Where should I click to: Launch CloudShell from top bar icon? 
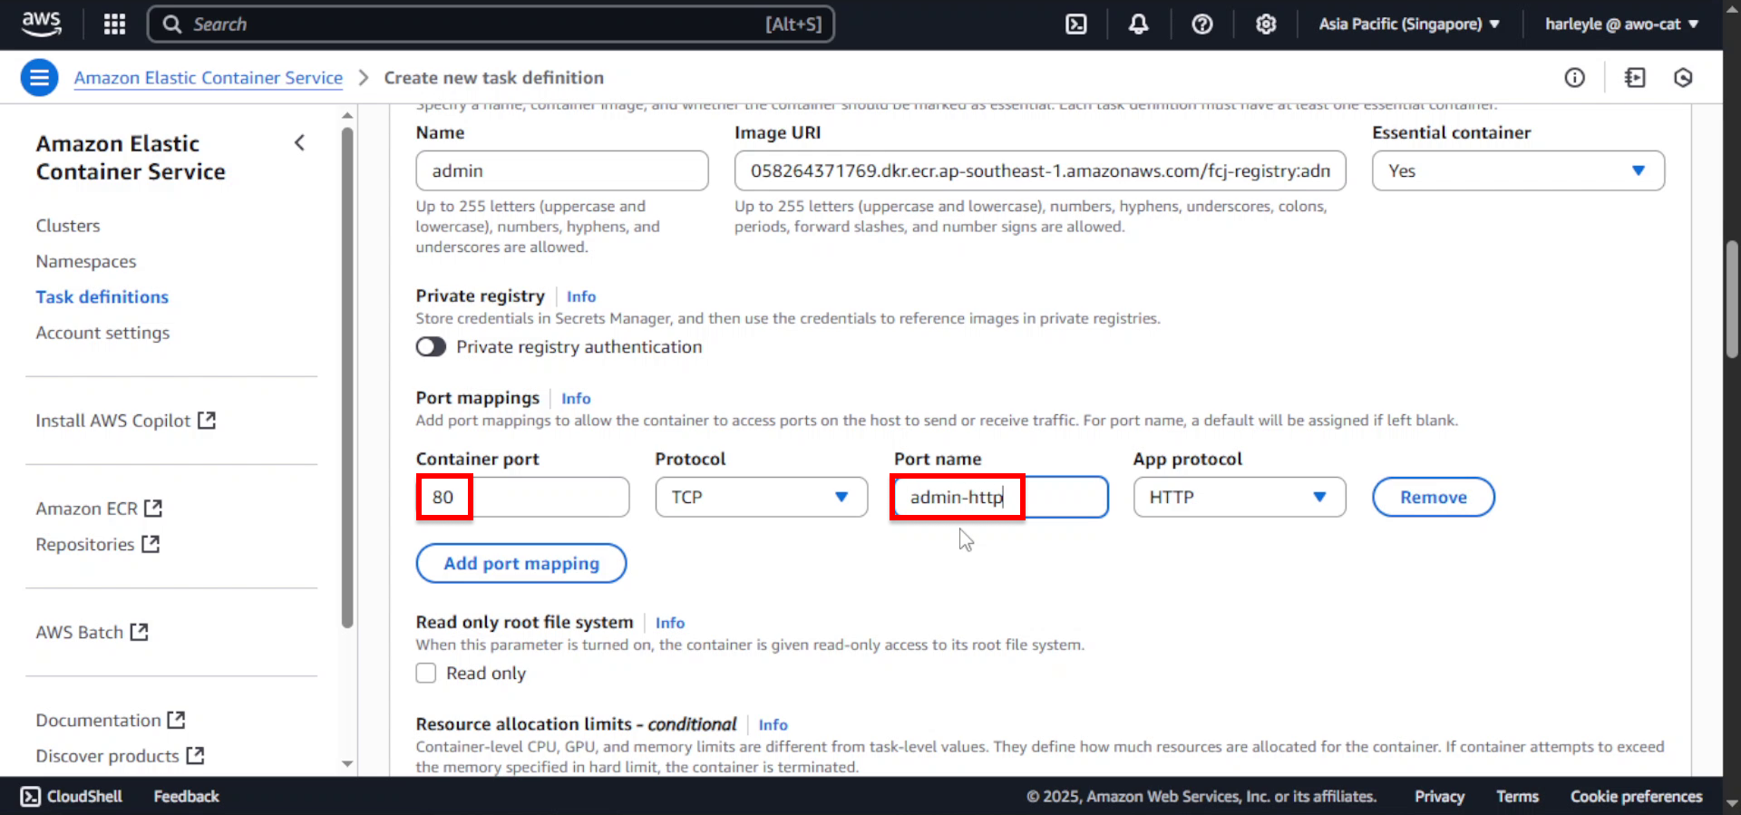tap(1075, 24)
